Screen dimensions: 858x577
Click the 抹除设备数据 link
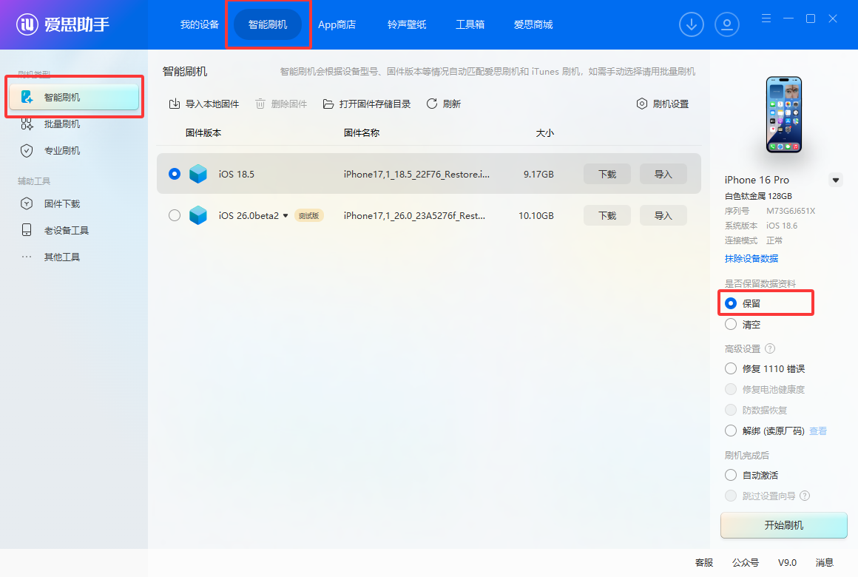[x=751, y=259]
